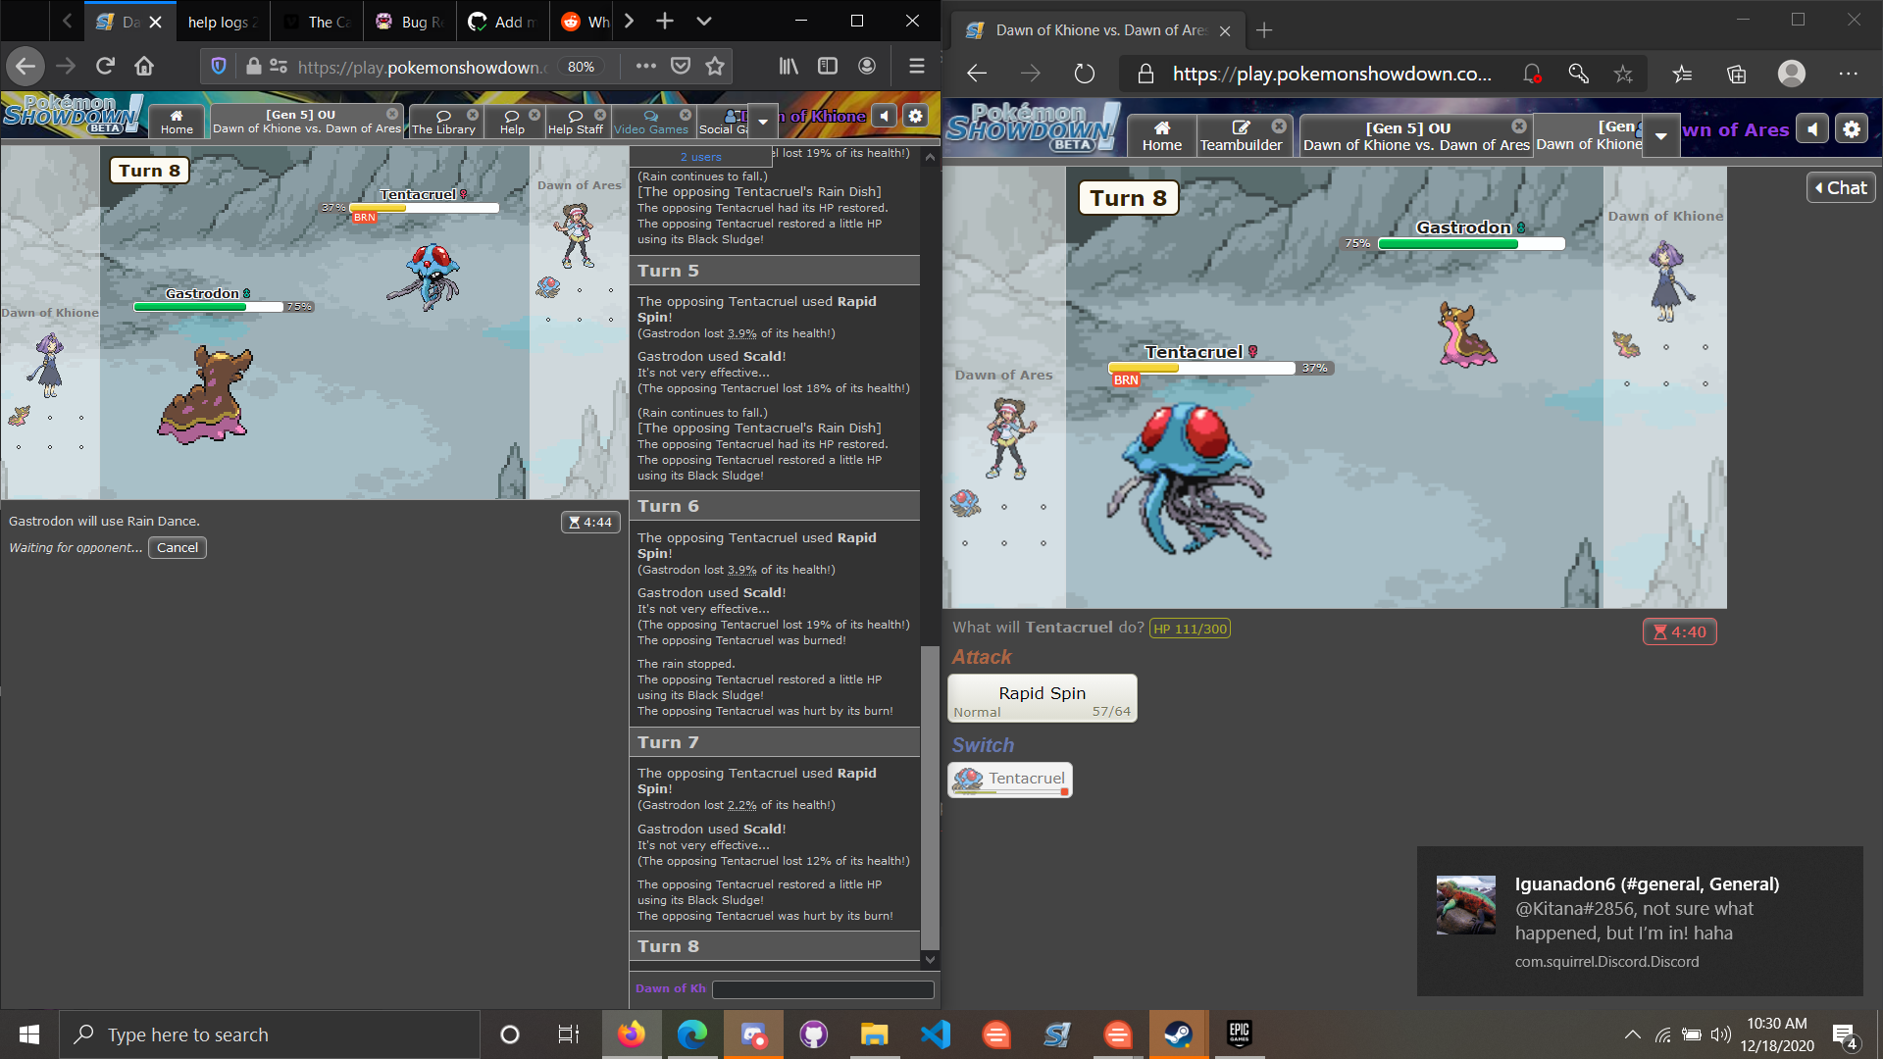Switch to Add m GitHub Firefox tab

pyautogui.click(x=502, y=22)
